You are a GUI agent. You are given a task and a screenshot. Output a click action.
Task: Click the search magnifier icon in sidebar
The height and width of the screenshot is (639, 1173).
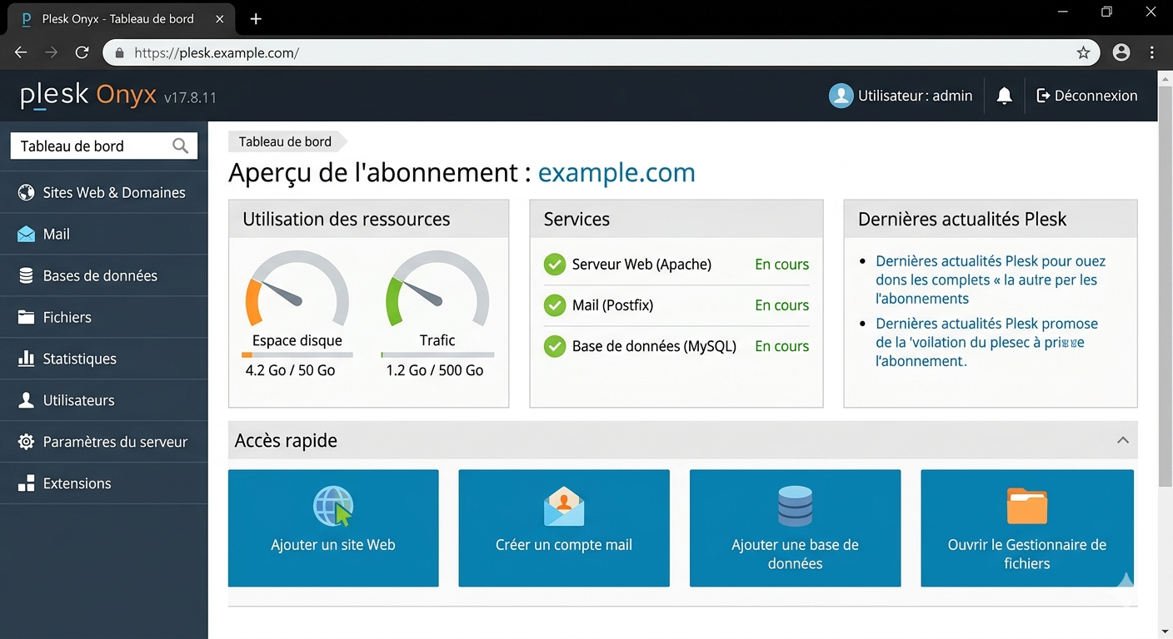point(180,146)
